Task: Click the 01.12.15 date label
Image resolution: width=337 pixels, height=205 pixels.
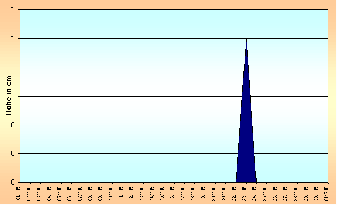Action: (327, 193)
